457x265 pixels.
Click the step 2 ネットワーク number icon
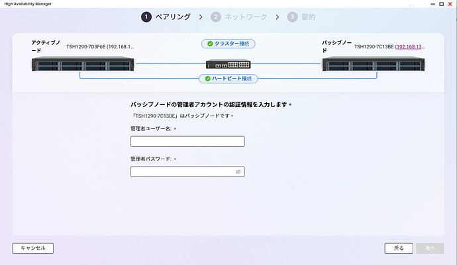coord(216,17)
